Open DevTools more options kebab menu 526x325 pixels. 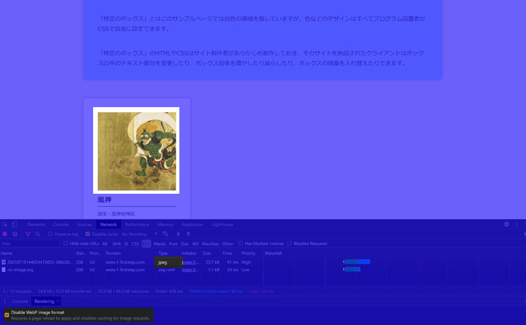coord(517,224)
